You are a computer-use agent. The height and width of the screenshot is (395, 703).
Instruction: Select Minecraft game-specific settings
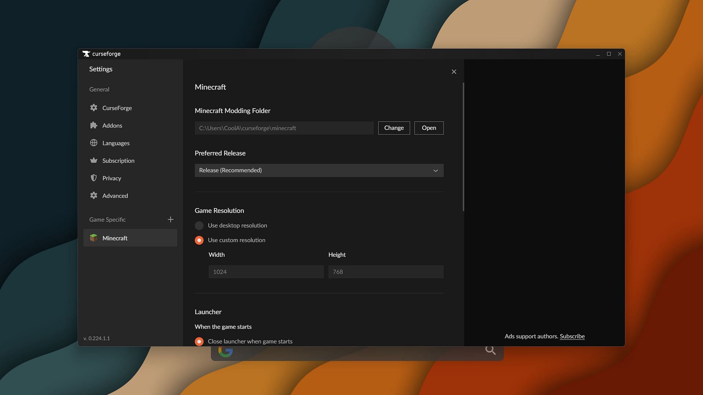pos(130,238)
